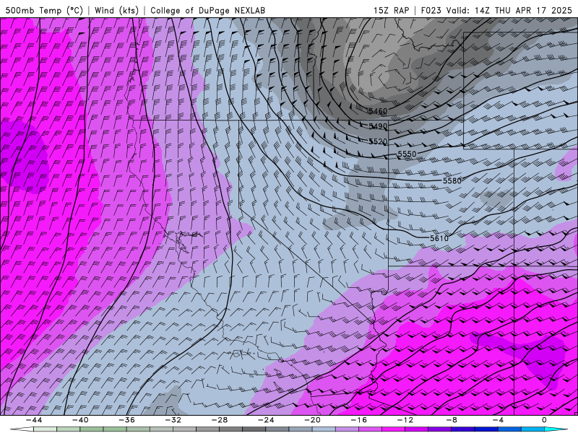Click 'Valid: 14Z THU APR 17 2025' text
Image resolution: width=578 pixels, height=433 pixels.
click(x=509, y=10)
